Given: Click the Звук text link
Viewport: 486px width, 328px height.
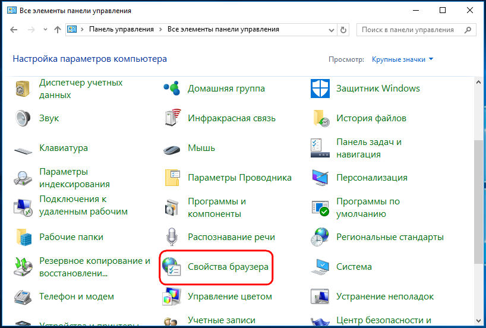Looking at the screenshot, I should pyautogui.click(x=49, y=118).
